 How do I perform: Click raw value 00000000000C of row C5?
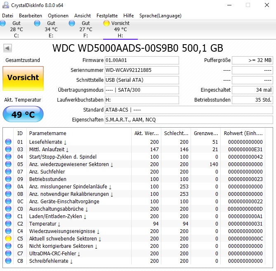pos(245,239)
